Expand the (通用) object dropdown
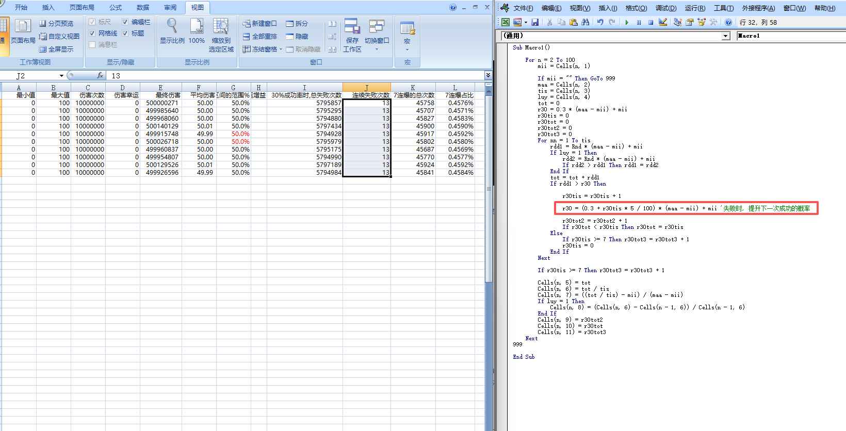846x431 pixels. click(726, 36)
